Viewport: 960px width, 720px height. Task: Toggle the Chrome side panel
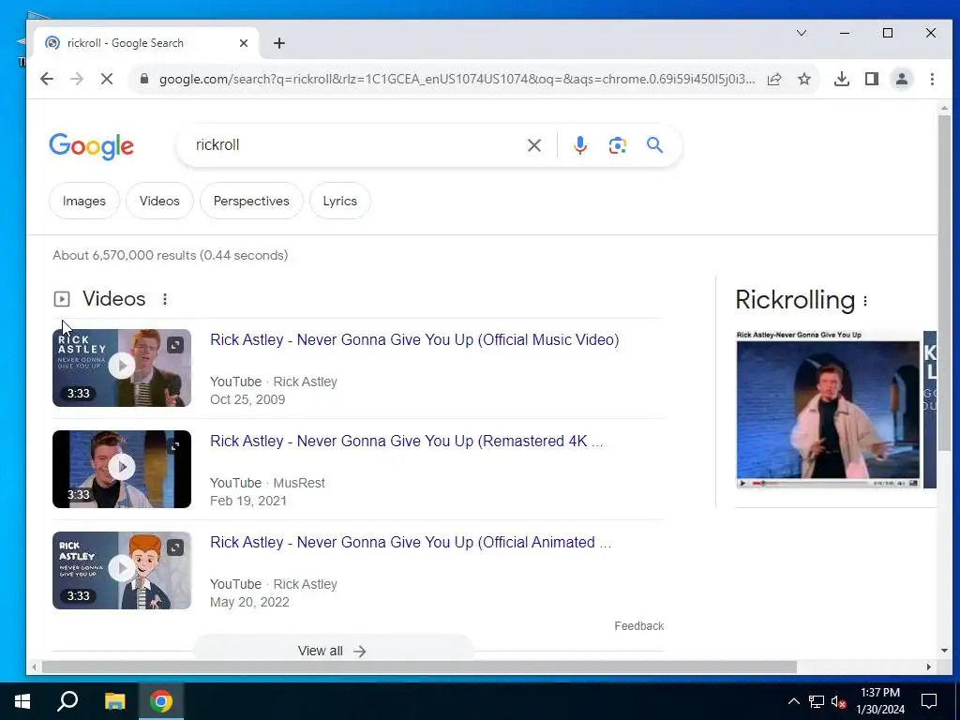pyautogui.click(x=872, y=79)
